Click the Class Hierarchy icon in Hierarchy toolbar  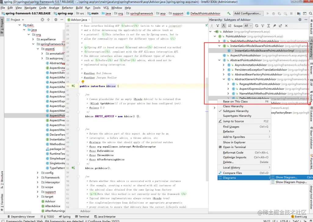[x=212, y=26]
